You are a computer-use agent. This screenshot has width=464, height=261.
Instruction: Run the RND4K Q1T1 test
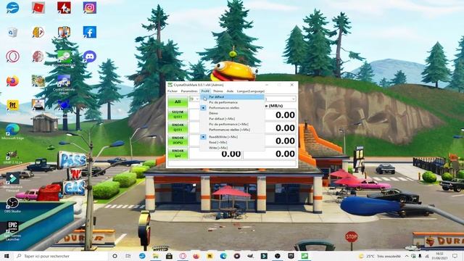click(x=178, y=128)
